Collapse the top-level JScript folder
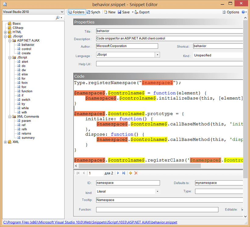The image size is (250, 227). coord(5,36)
